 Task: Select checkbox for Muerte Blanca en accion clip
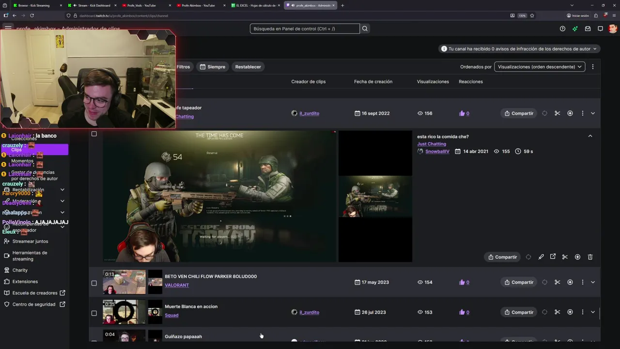[94, 313]
